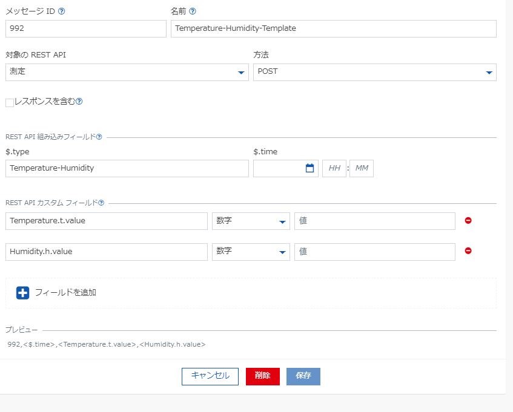This screenshot has height=412, width=513.
Task: Click the 名前 text input field
Action: click(333, 28)
